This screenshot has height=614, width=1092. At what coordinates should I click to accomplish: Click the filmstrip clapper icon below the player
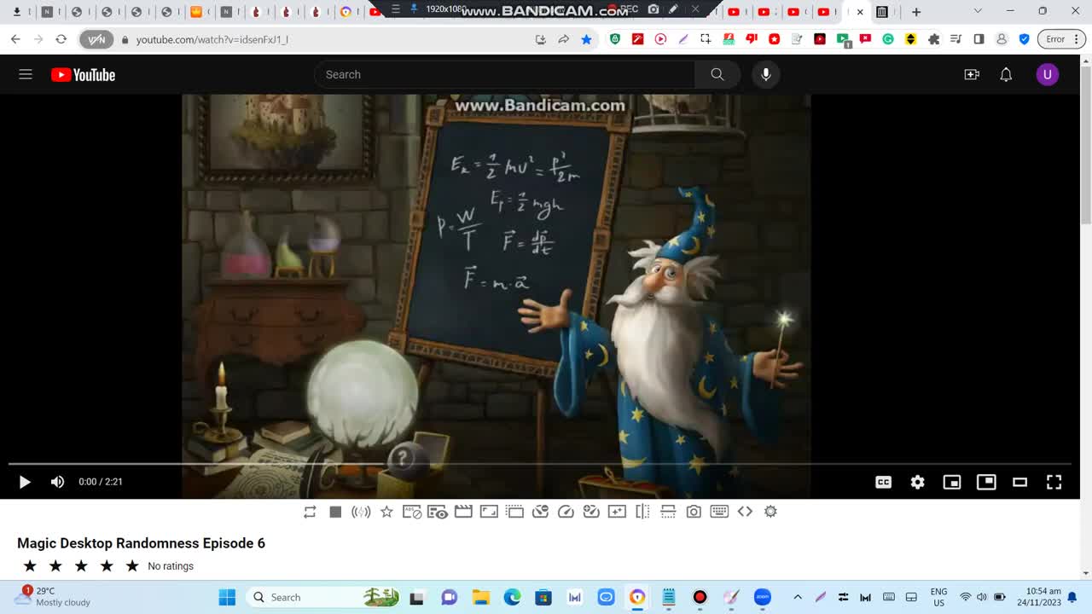[x=463, y=512]
